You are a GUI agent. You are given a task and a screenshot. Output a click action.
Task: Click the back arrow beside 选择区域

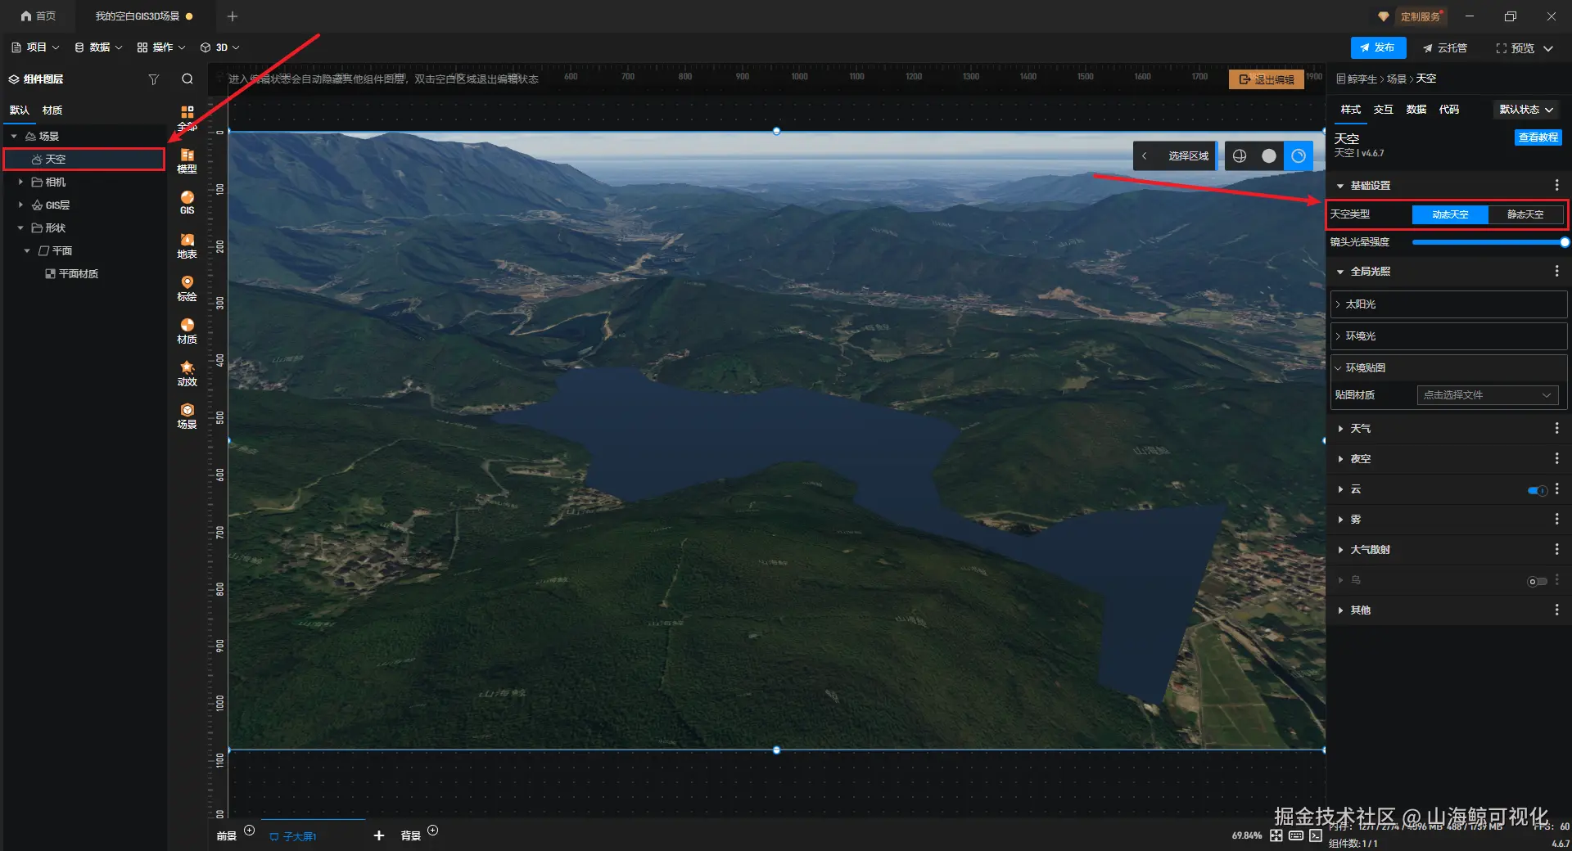point(1144,156)
